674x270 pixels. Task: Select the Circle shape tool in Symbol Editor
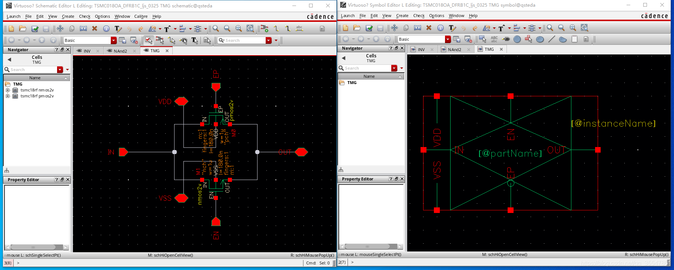[517, 39]
